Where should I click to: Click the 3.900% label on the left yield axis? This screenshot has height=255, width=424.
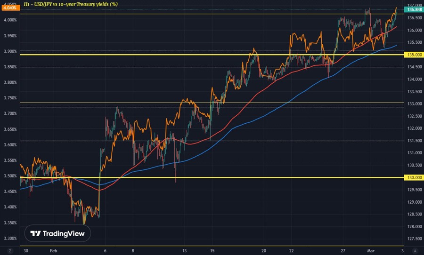click(10, 51)
